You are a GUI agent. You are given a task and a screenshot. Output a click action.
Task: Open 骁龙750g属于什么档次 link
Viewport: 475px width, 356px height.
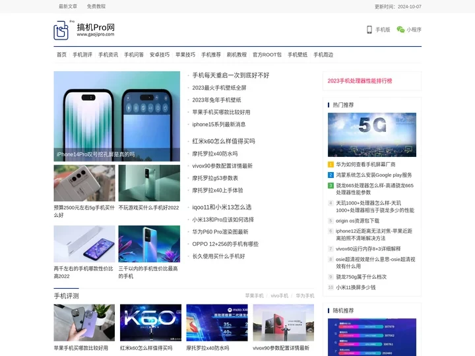(361, 277)
